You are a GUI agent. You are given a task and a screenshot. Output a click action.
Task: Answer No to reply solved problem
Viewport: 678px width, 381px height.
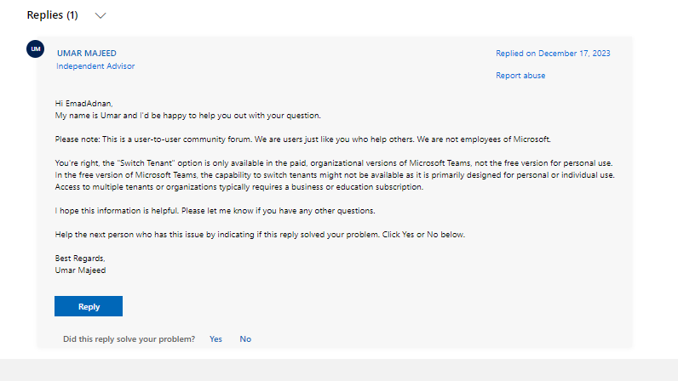pyautogui.click(x=245, y=339)
